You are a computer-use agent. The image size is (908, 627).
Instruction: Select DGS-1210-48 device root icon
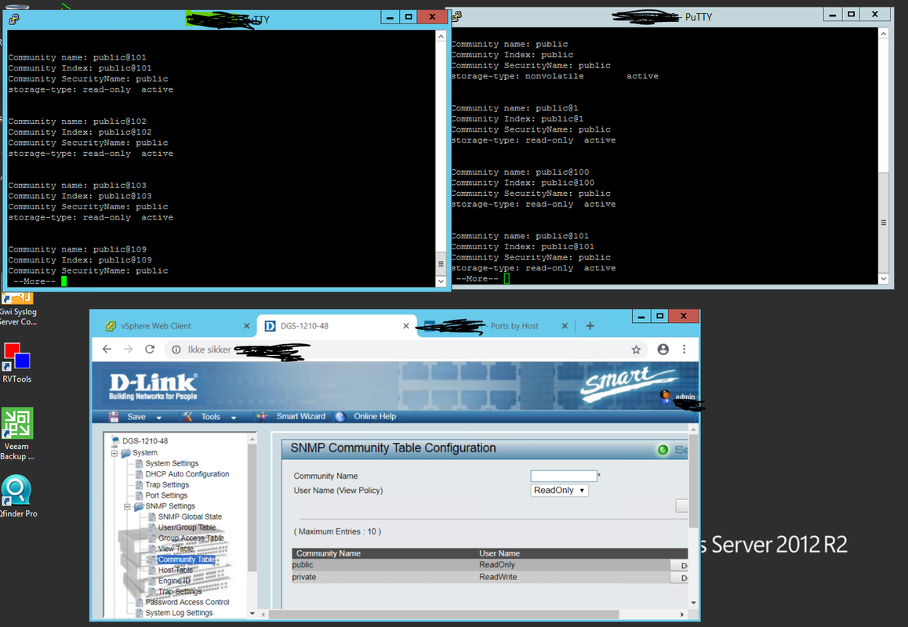pos(114,440)
